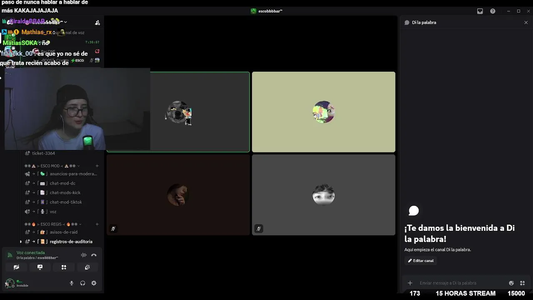Open user settings gear

94,283
